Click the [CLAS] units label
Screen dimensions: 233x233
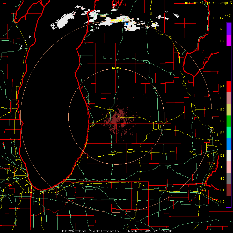tap(219, 18)
